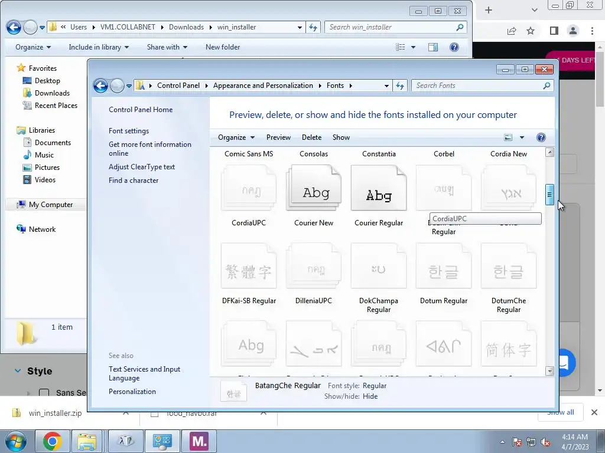The image size is (605, 453).
Task: Open Organize dropdown in win_installer window
Action: tap(33, 47)
